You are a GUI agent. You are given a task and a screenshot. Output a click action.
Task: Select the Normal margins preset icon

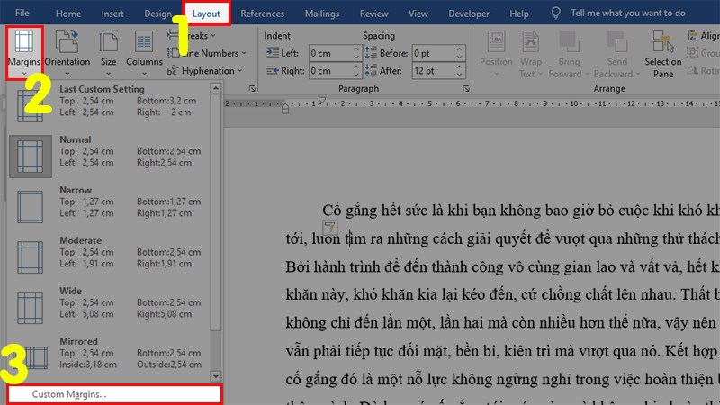31,156
